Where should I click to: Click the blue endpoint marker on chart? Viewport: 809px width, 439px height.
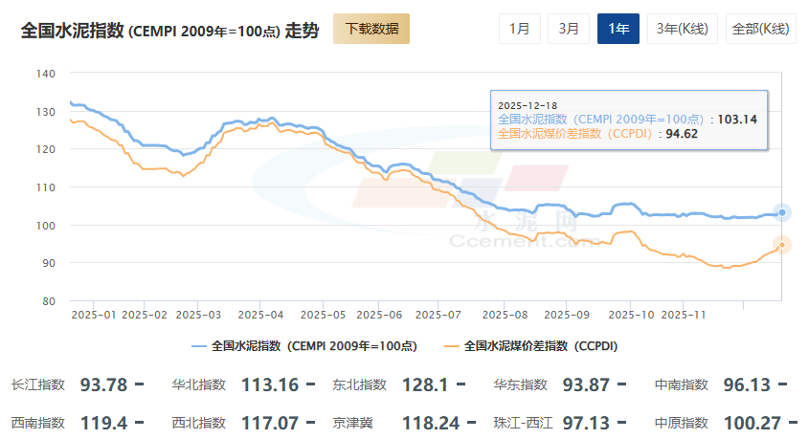pos(782,212)
